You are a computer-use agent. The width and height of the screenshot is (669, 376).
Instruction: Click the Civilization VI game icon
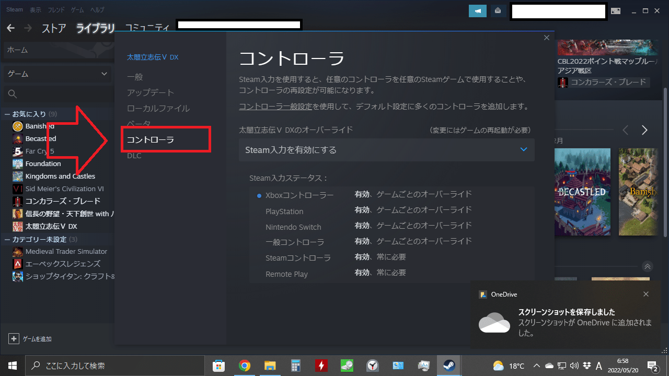click(x=18, y=189)
